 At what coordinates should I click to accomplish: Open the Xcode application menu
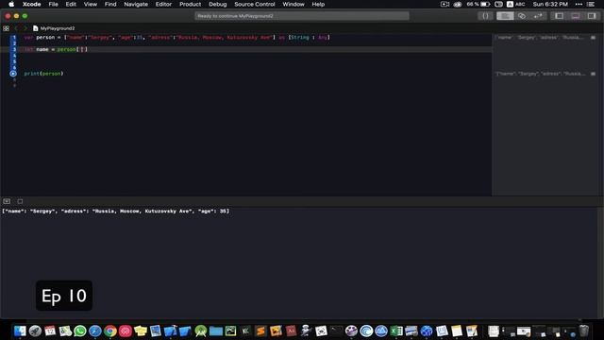pos(31,4)
